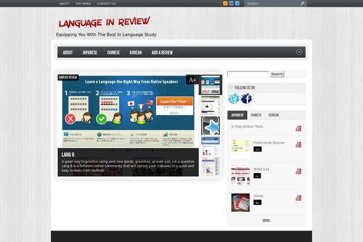Select the Japanese tab in sidebar
This screenshot has width=363, height=242.
237,115
